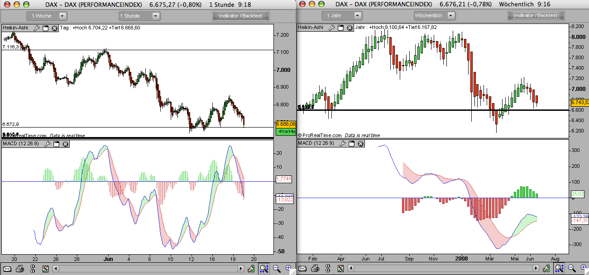Remove MACD indicator from hourly chart

coord(65,144)
